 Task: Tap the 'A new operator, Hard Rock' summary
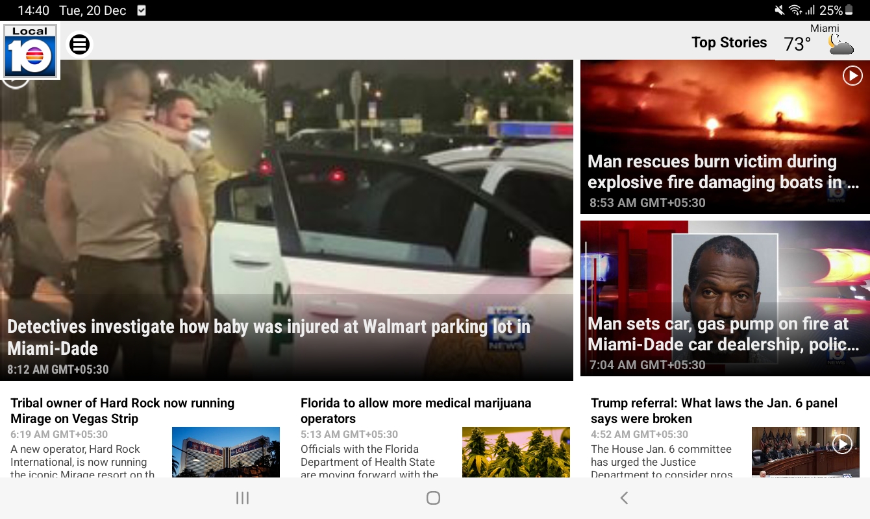pyautogui.click(x=82, y=461)
